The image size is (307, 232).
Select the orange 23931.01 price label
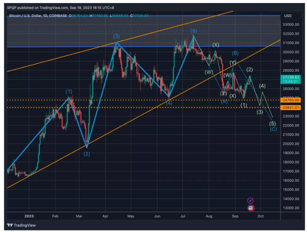(x=290, y=108)
